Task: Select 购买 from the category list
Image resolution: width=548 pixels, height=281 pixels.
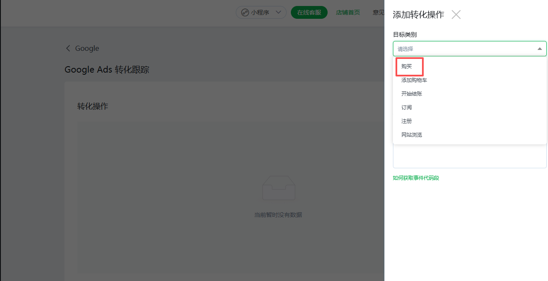Action: point(407,67)
